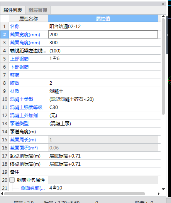The height and width of the screenshot is (203, 171).
Task: Click the 下部钢筋 property label
Action: click(x=19, y=67)
